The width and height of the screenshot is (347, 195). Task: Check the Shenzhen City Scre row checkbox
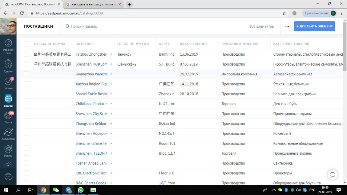pyautogui.click(x=26, y=114)
